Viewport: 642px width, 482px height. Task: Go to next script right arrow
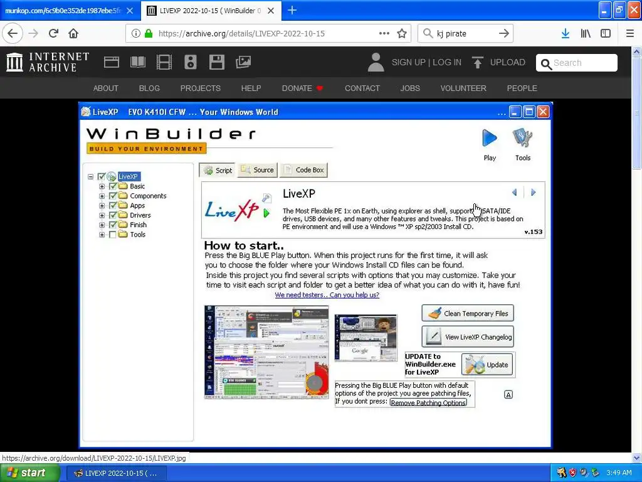533,192
